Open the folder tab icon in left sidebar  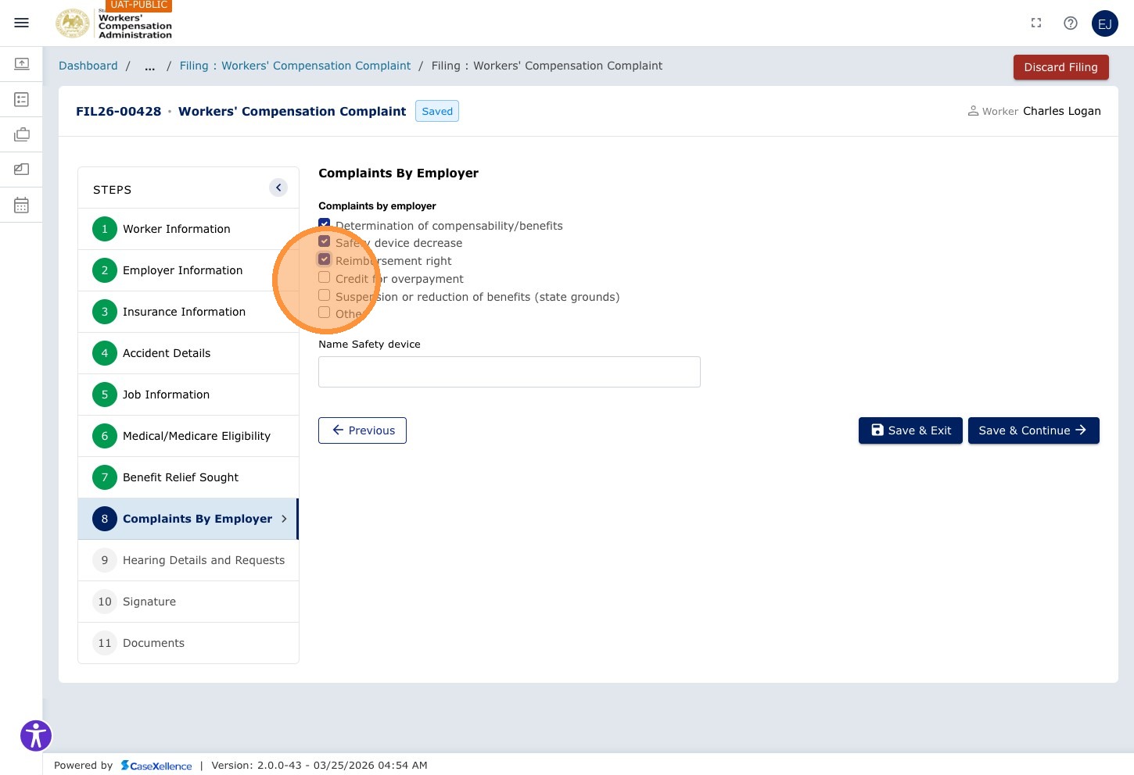22,169
